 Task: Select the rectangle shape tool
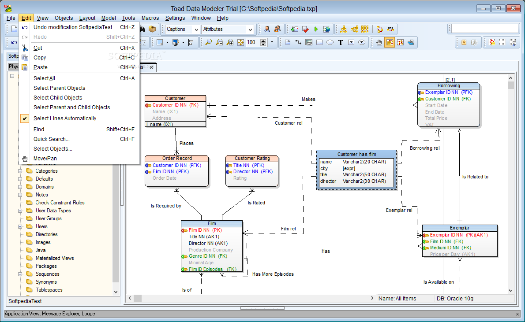coord(319,42)
